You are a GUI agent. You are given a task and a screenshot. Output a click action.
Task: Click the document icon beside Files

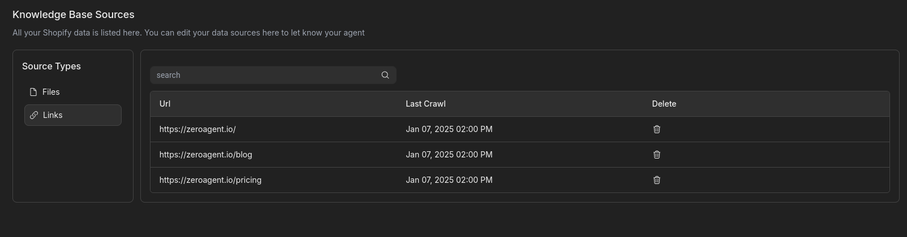(33, 92)
